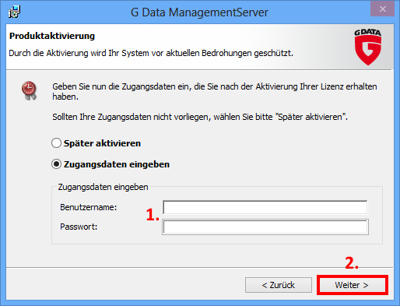Focus the Passwort text field
Viewport: 400px width, 306px height.
pyautogui.click(x=265, y=227)
